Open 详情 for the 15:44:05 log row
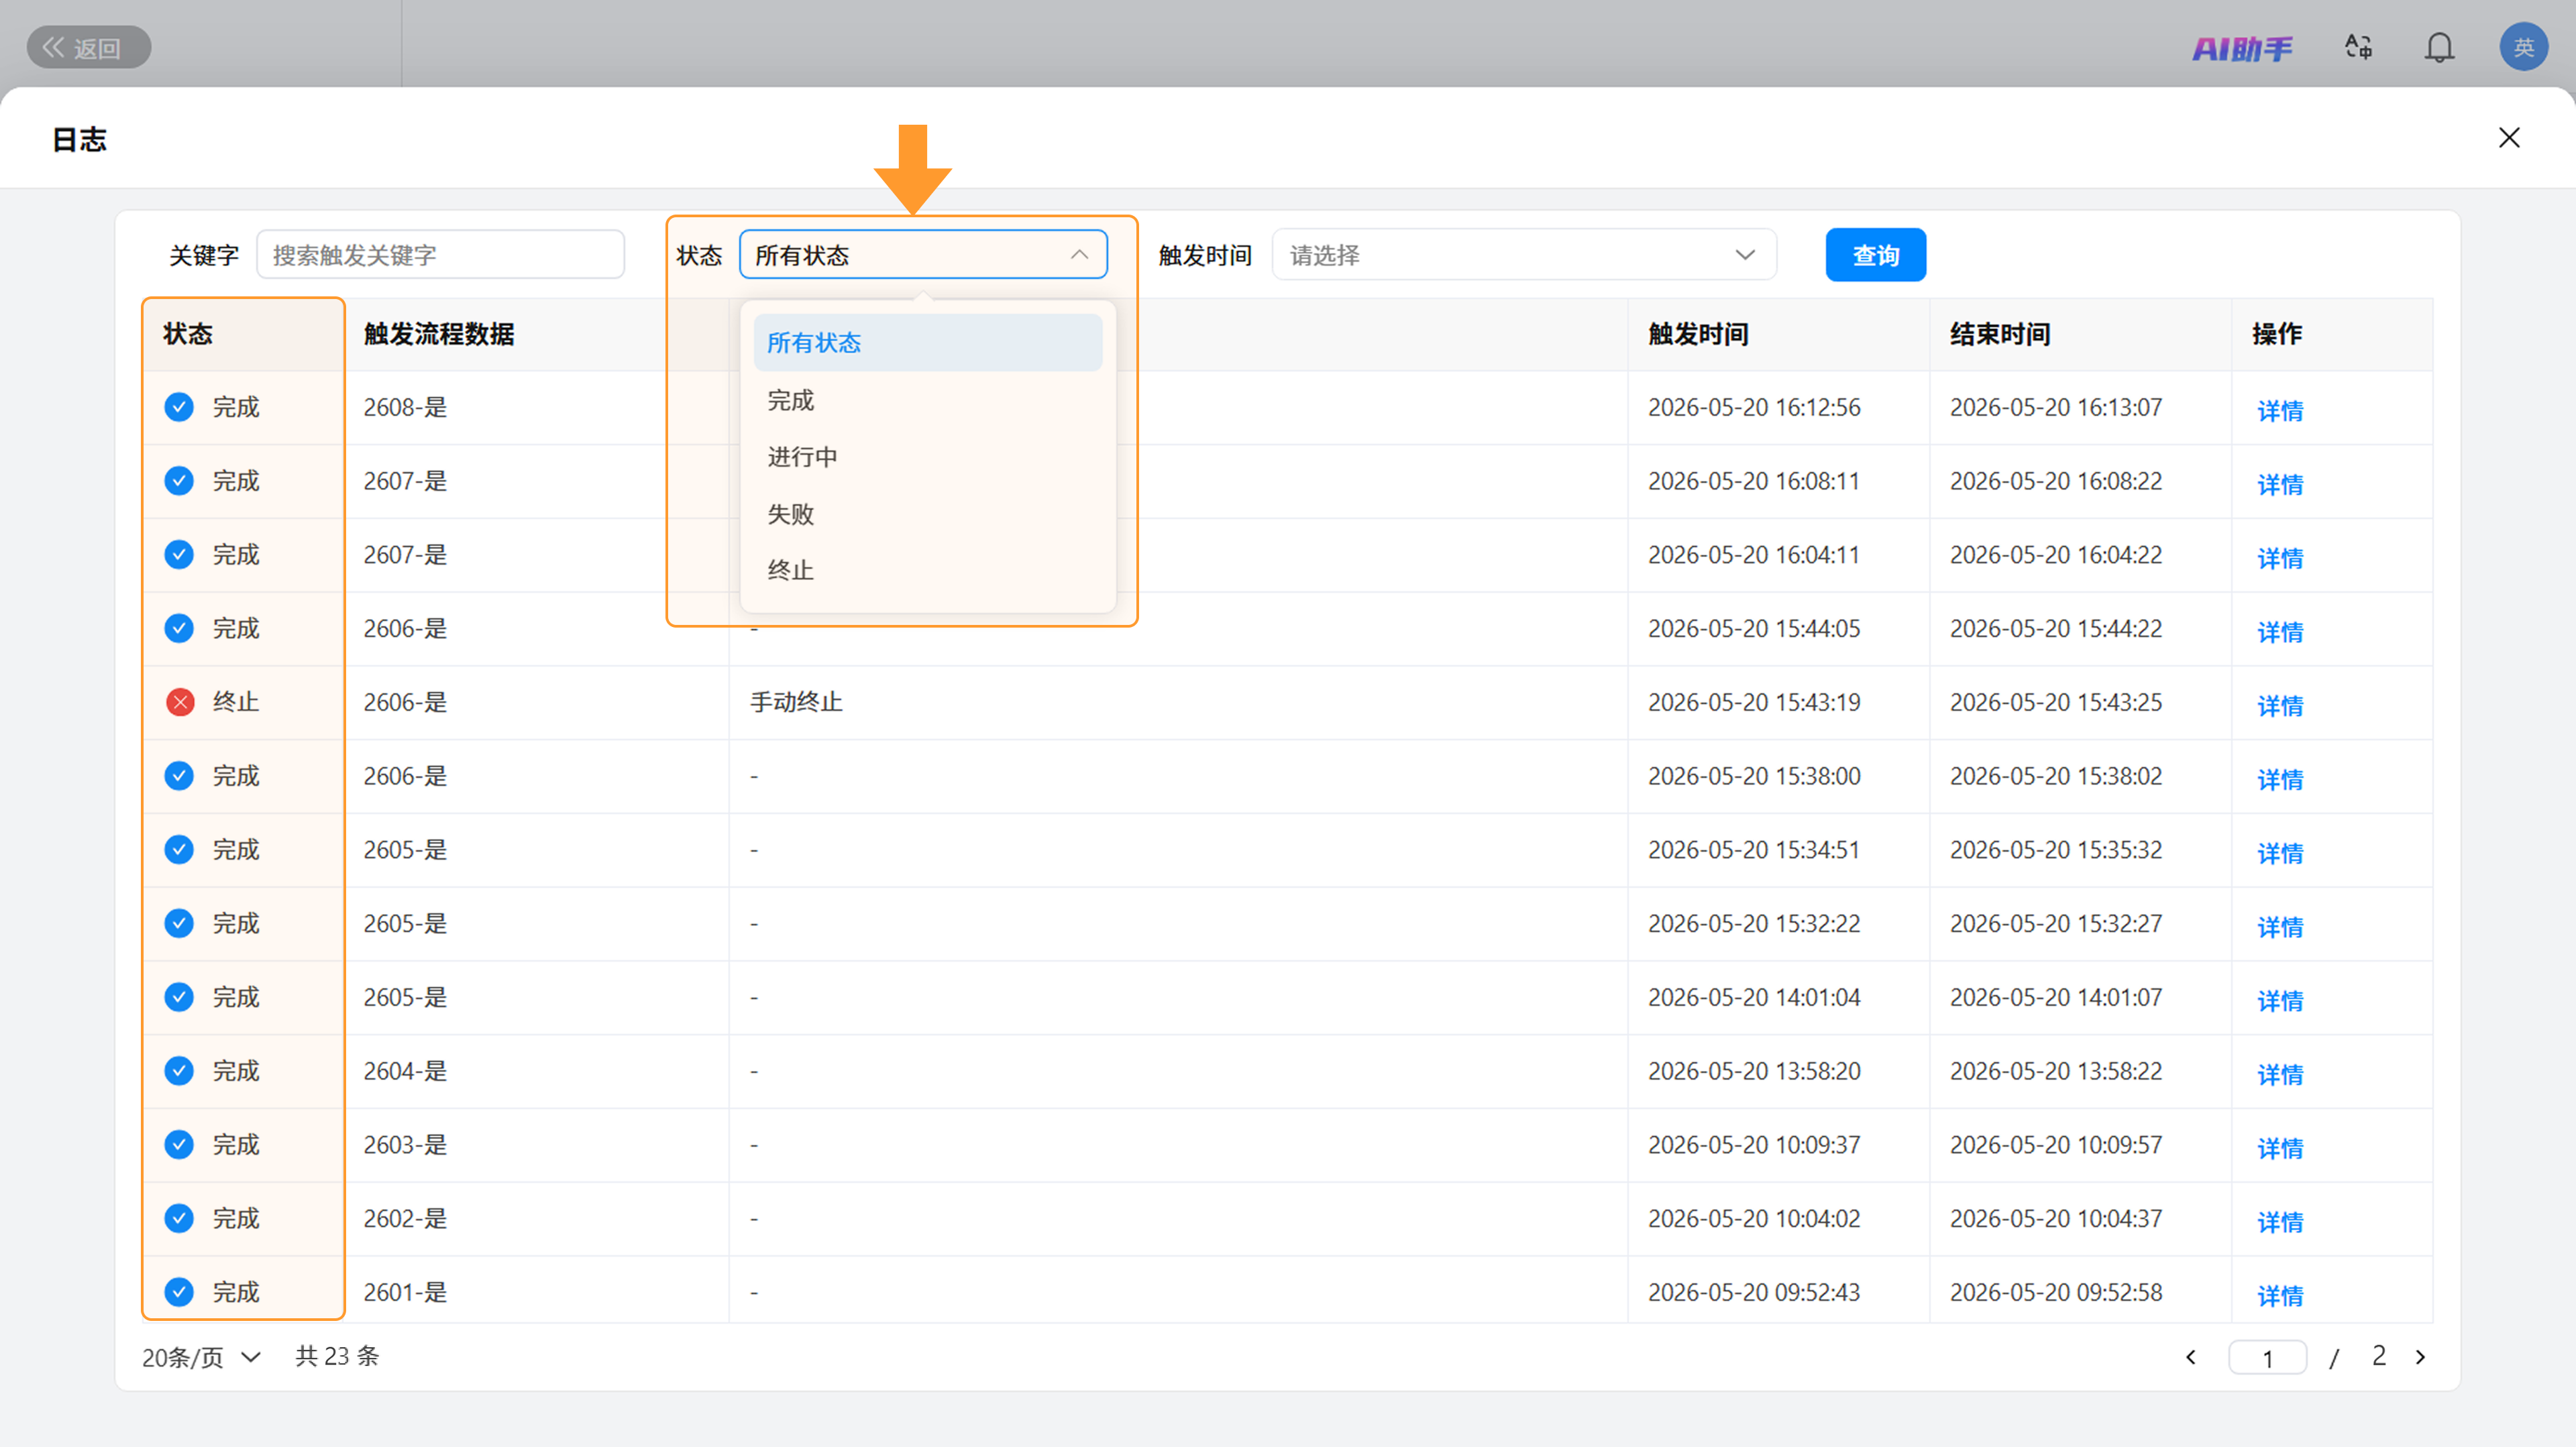This screenshot has width=2576, height=1447. point(2280,632)
